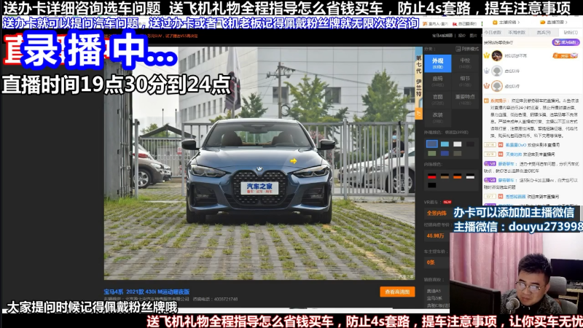Open the 重要特点 key features category
583x328 pixels.
tap(465, 99)
